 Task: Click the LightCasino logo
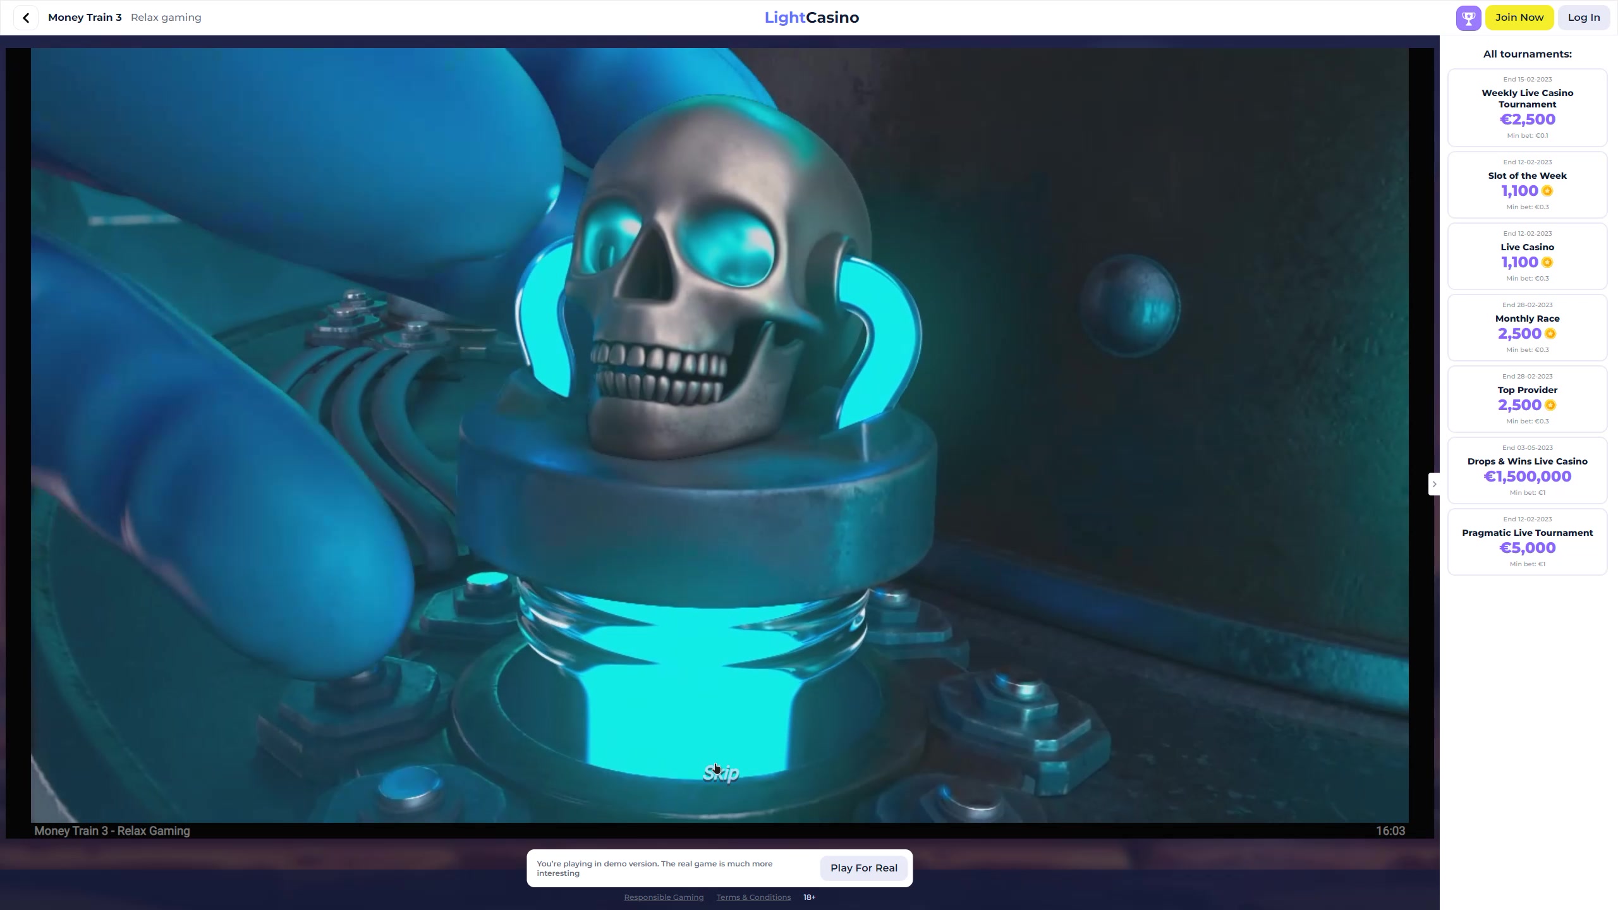tap(812, 18)
